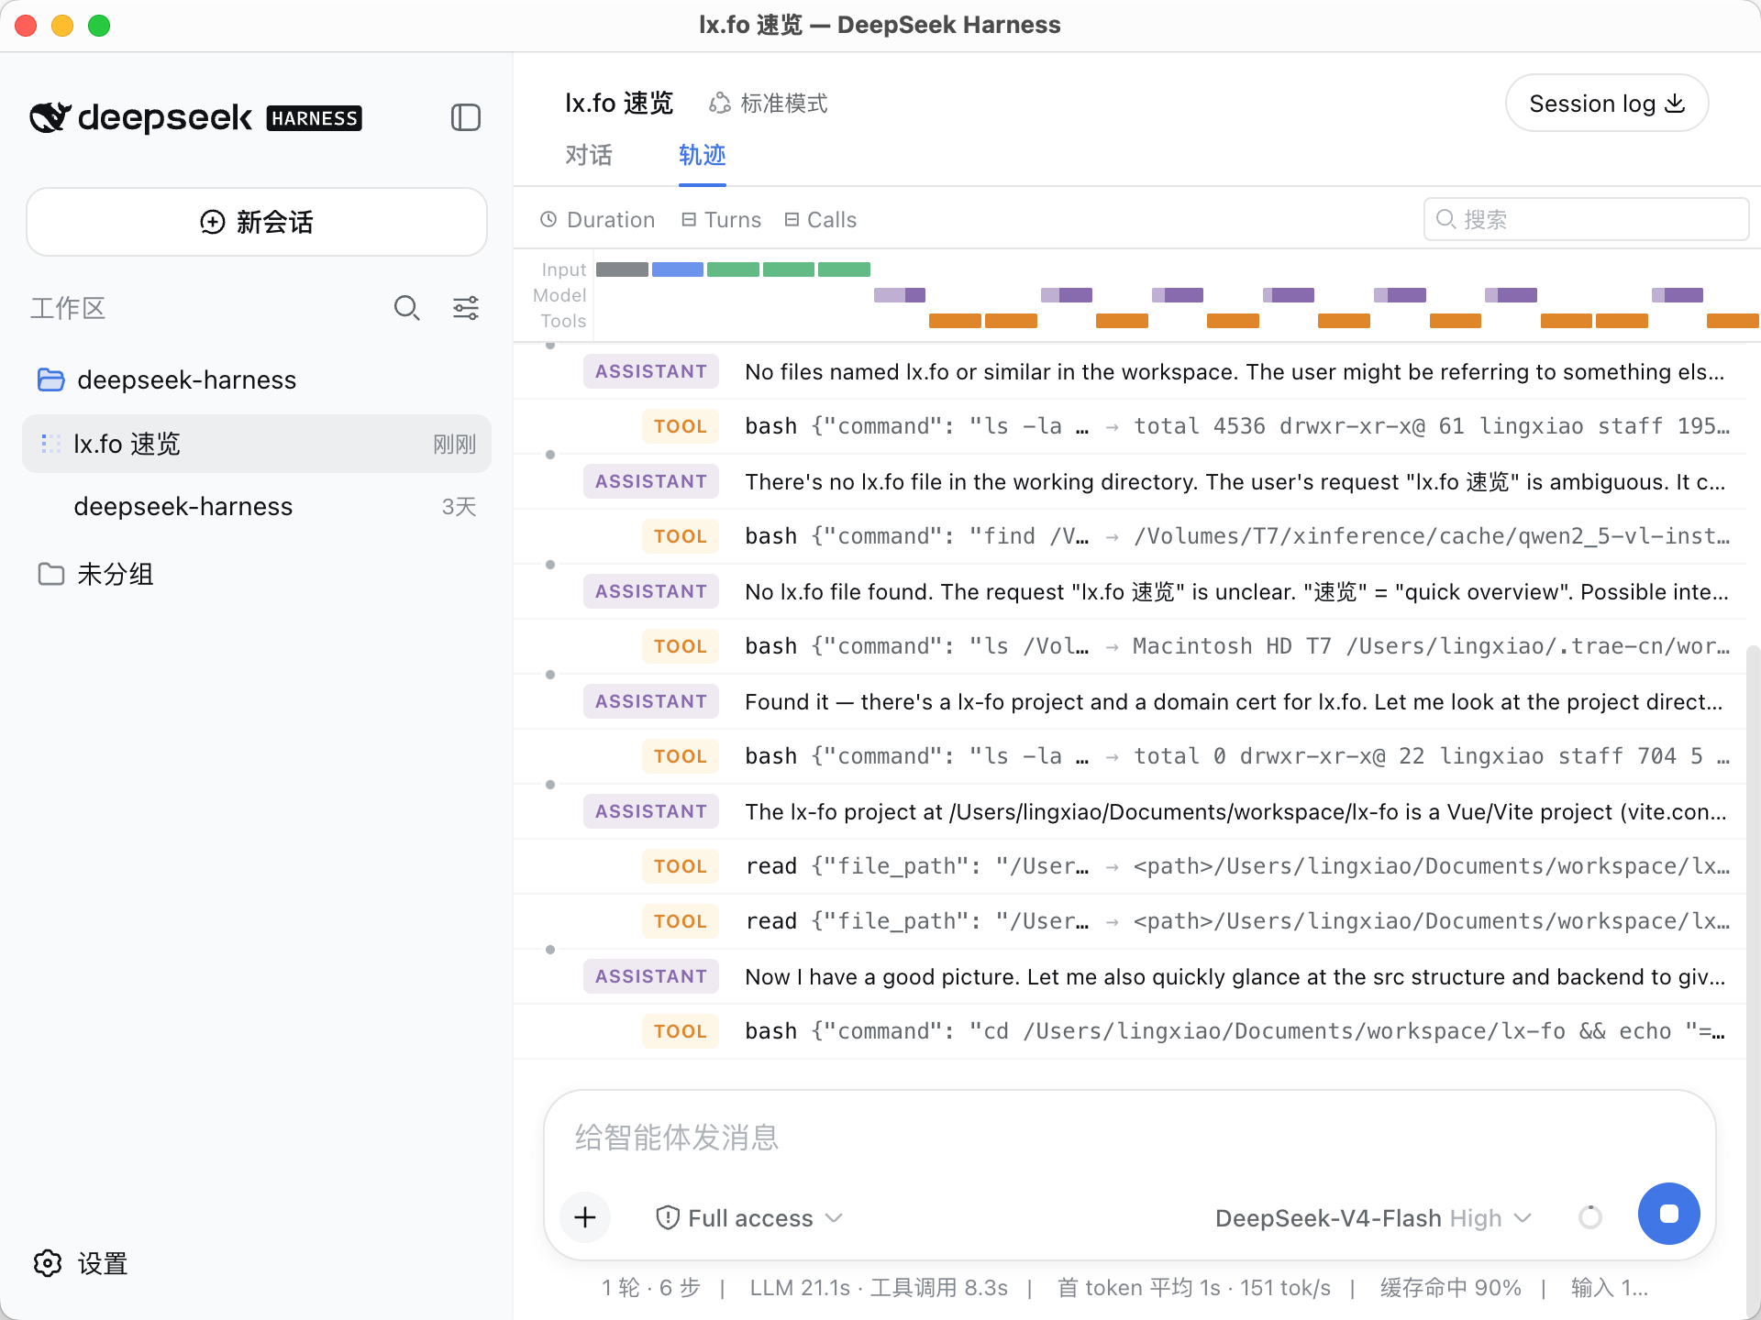1761x1320 pixels.
Task: Open assistant row 'Found it — there's a lx-fo project'
Action: pyautogui.click(x=1130, y=701)
